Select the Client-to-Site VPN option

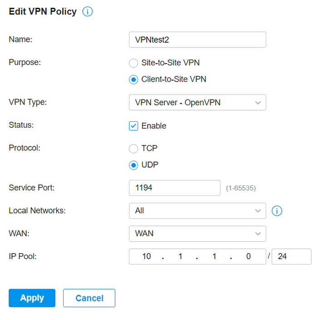tap(134, 80)
